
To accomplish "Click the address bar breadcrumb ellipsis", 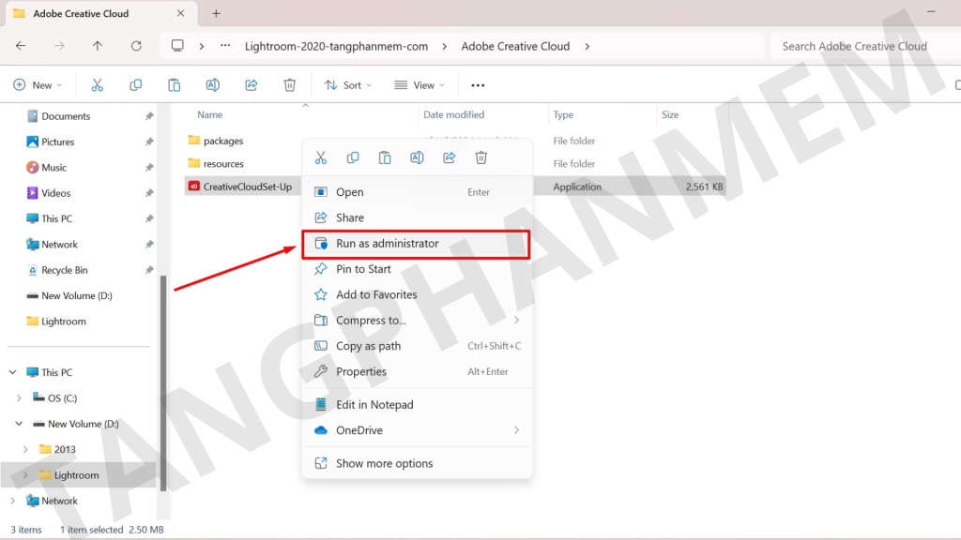I will (225, 45).
